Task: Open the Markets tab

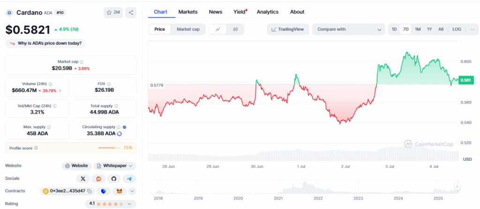Action: [188, 12]
